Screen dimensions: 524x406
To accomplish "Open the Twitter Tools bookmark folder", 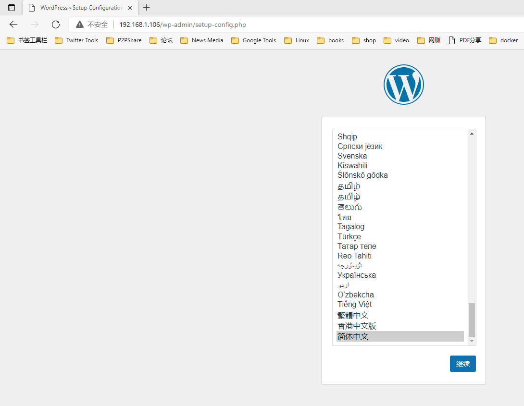I will pyautogui.click(x=76, y=40).
